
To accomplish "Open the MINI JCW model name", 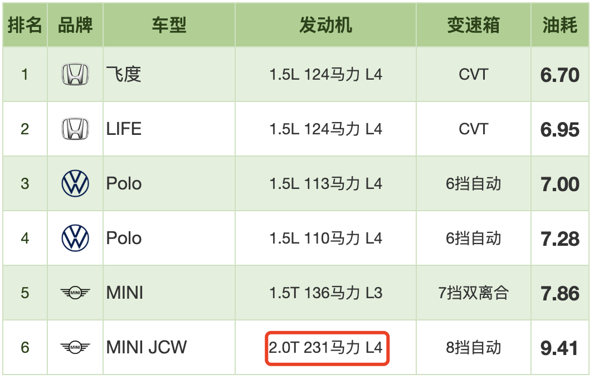I will [x=147, y=347].
